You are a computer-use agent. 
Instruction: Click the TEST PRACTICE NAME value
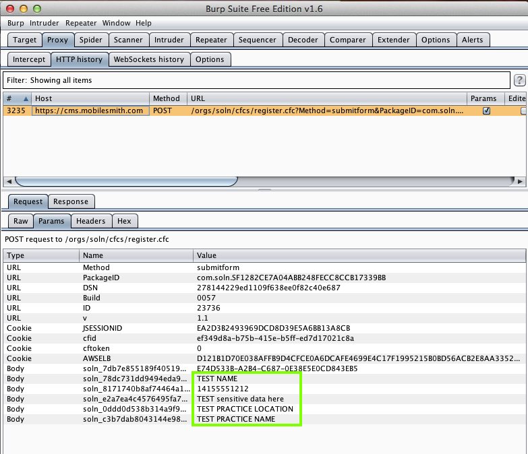click(x=236, y=419)
